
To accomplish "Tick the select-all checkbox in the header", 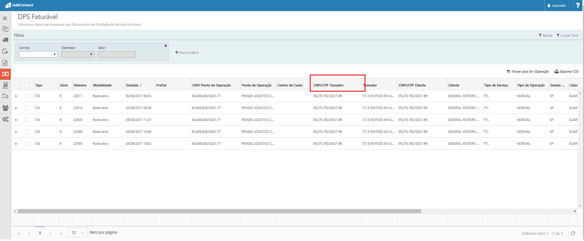I will pyautogui.click(x=27, y=85).
